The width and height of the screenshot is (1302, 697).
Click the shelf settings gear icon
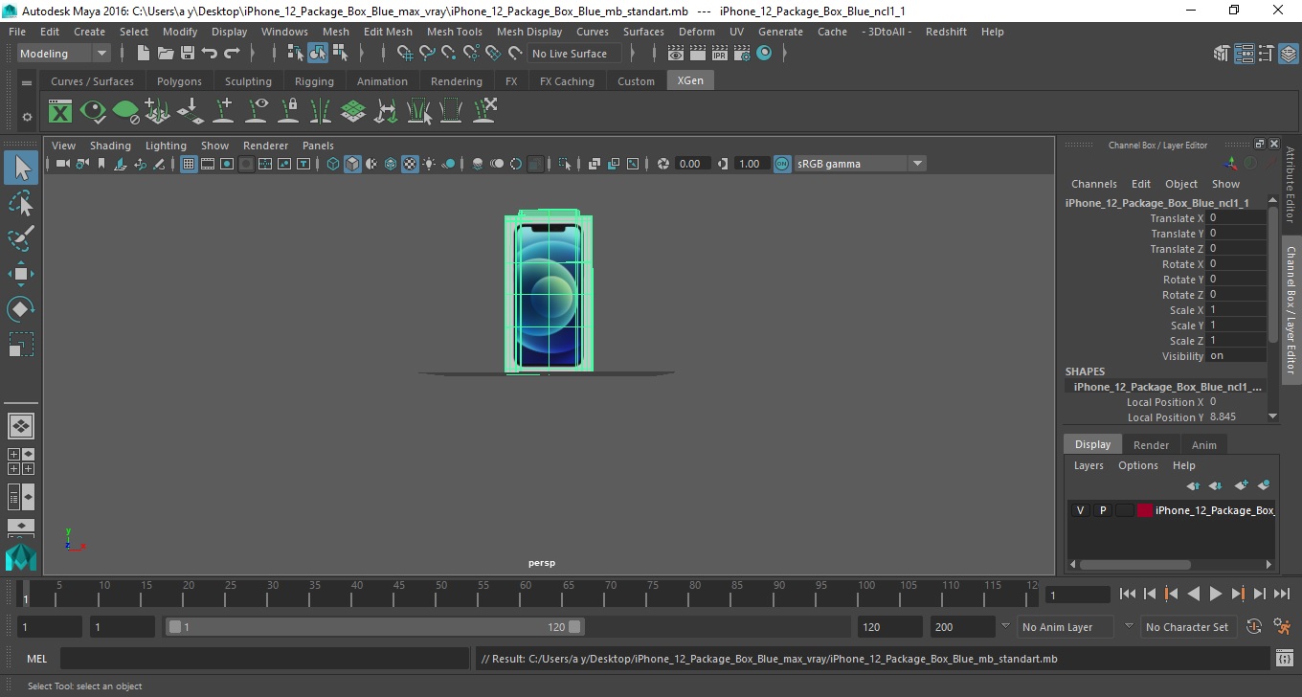pos(27,117)
